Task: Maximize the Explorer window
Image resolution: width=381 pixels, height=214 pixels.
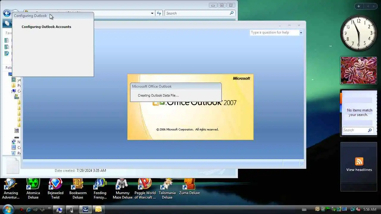Action: tap(222, 5)
